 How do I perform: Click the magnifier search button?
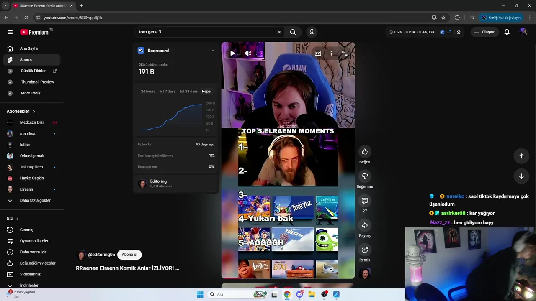coord(293,32)
